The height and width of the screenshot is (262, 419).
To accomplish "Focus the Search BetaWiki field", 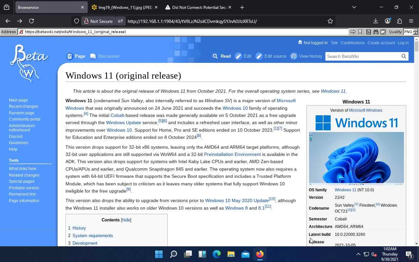I will (363, 56).
